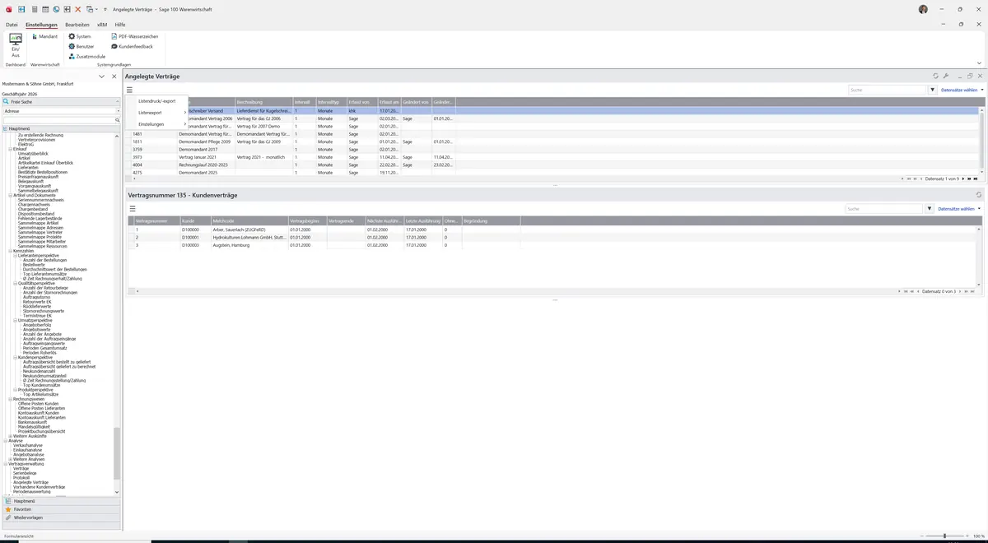
Task: Refresh the Angelegte Verträge list
Action: [x=935, y=76]
